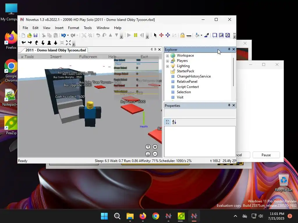The image size is (298, 223).
Task: Click the Dropper color picker tool
Action: tap(207, 35)
